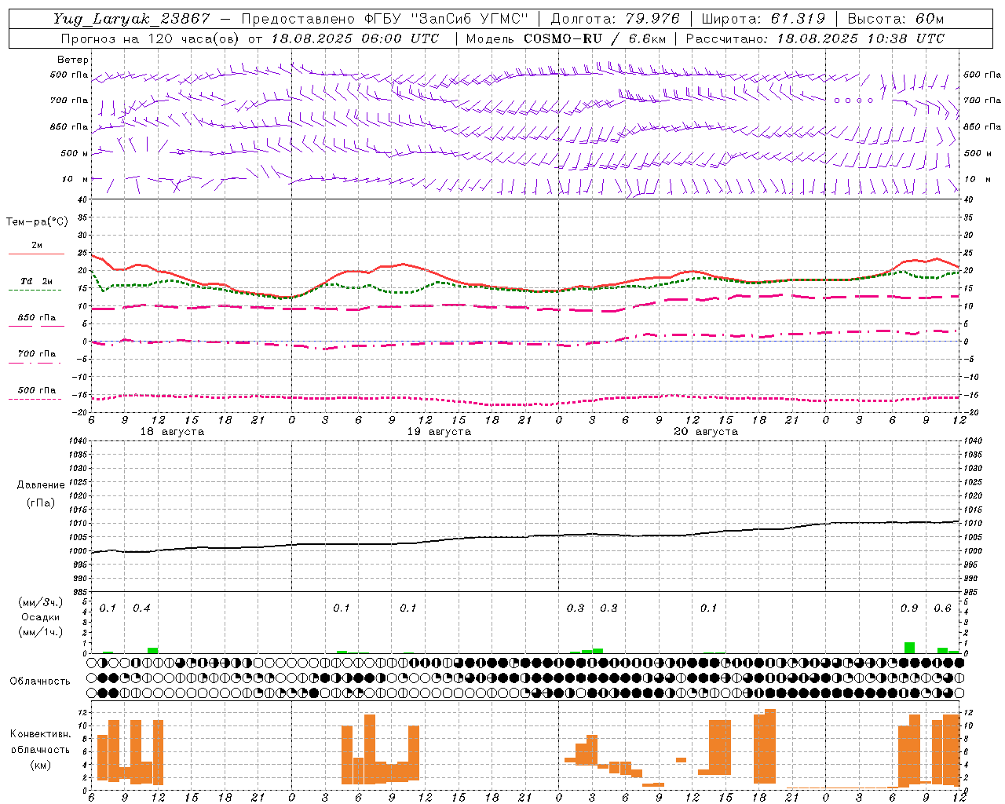Click the 700 гПа temperature legend label
The width and height of the screenshot is (1005, 804).
(x=37, y=354)
